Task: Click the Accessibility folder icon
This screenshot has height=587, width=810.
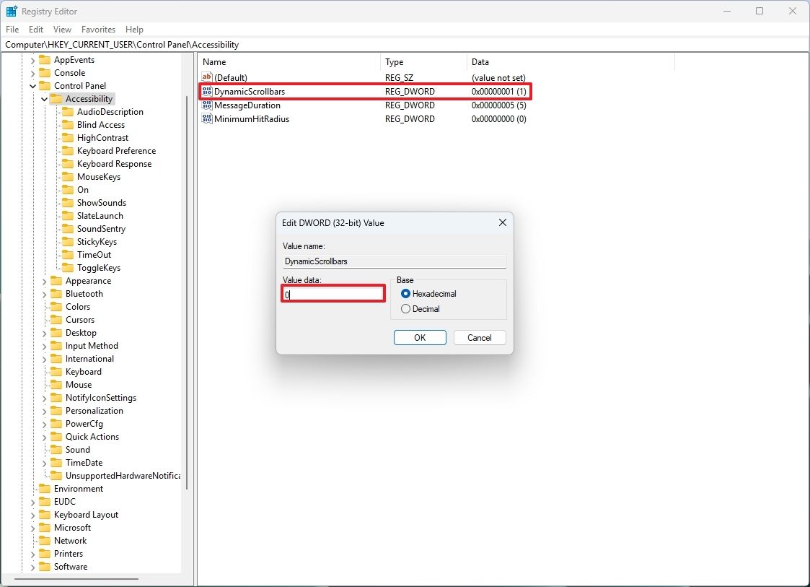Action: (x=58, y=98)
